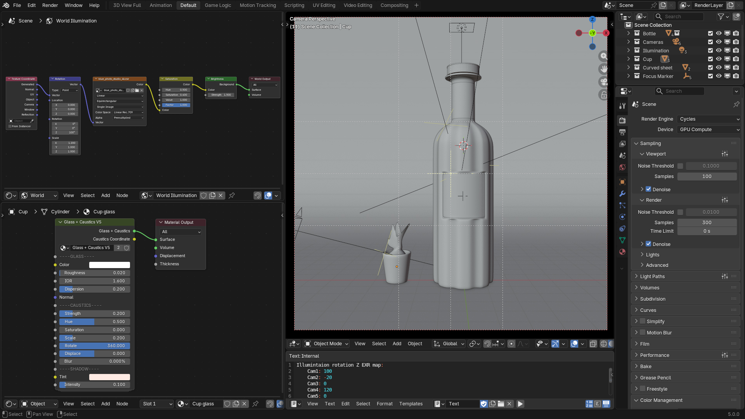Open the Render menu in top bar
745x419 pixels.
pyautogui.click(x=50, y=5)
